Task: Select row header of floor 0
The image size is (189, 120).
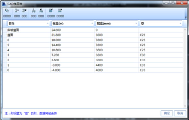Action: (x=4, y=70)
